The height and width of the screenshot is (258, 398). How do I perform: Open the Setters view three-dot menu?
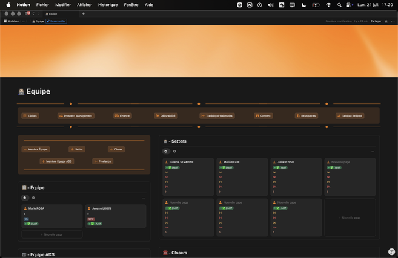tap(373, 152)
